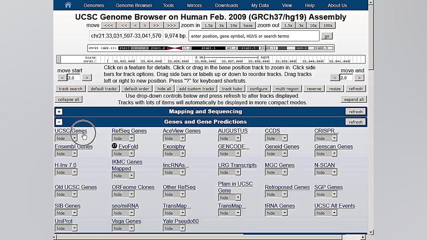
Task: Click the default tracks button
Action: [x=104, y=89]
